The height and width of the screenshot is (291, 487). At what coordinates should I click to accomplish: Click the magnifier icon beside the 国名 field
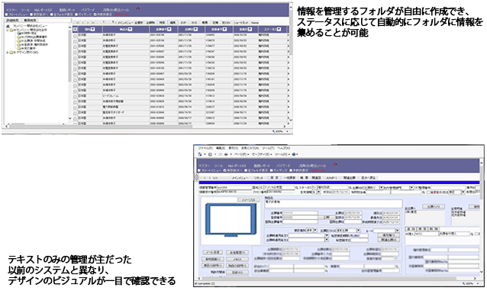click(297, 188)
